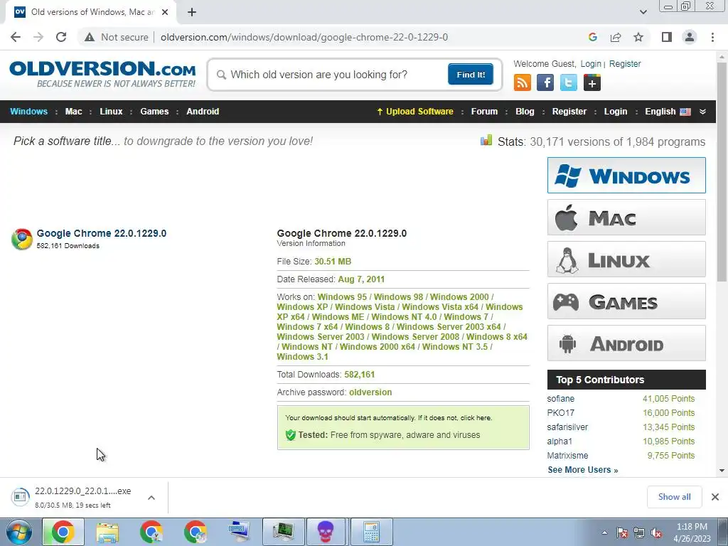The image size is (728, 546).
Task: Follow the See More Users link
Action: coord(583,470)
